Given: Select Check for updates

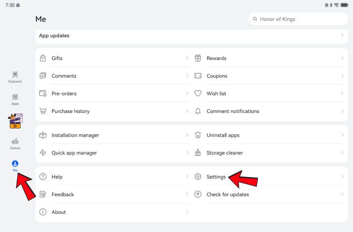Looking at the screenshot, I should pos(227,195).
